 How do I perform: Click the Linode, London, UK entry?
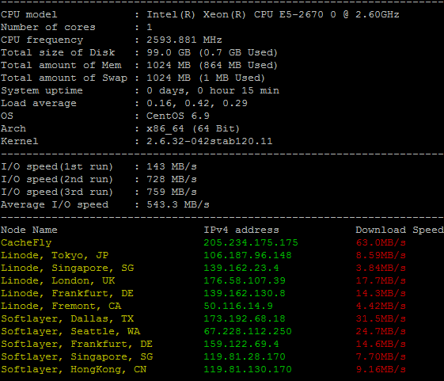click(x=58, y=280)
